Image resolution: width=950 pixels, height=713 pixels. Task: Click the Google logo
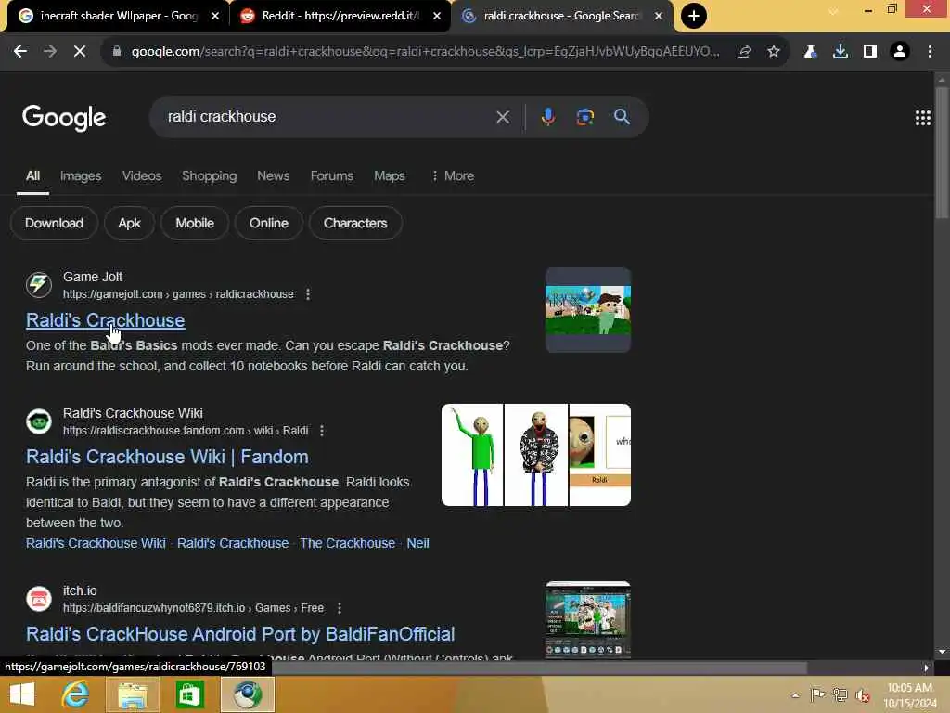[64, 118]
